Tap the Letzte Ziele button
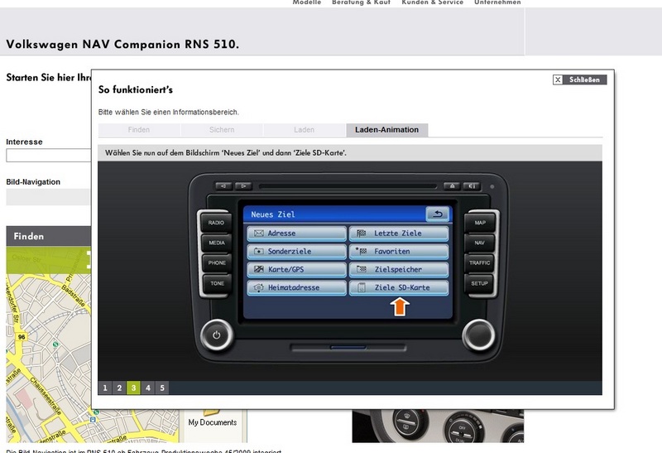 399,234
